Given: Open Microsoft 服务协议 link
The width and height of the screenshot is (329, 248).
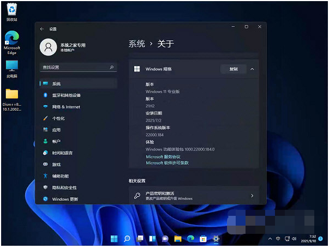Looking at the screenshot, I should (x=164, y=156).
